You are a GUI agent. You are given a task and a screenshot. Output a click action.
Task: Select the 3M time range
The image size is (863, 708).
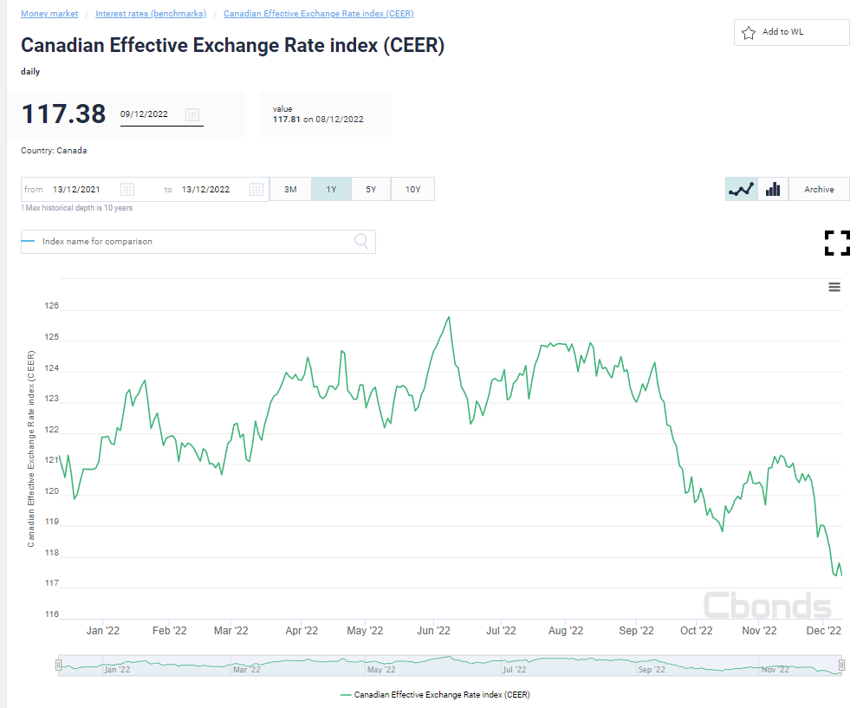pyautogui.click(x=290, y=189)
